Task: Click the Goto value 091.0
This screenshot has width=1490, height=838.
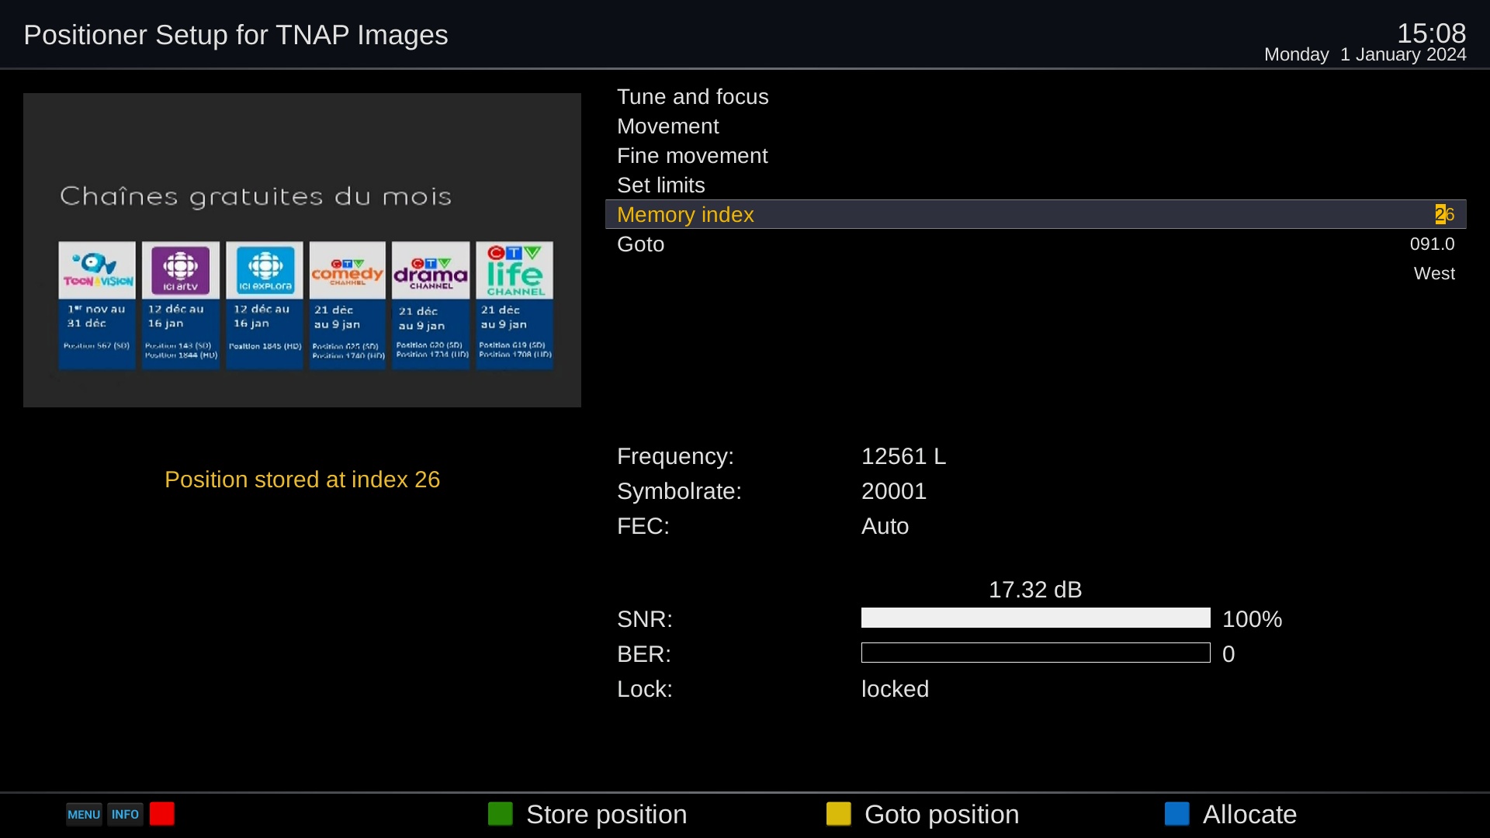Action: click(1432, 244)
